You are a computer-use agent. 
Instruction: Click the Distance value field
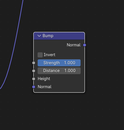click(59, 71)
